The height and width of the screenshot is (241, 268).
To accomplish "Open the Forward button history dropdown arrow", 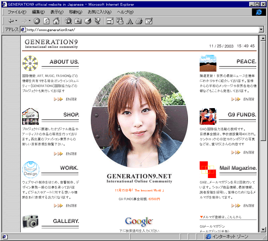I will 29,21.
